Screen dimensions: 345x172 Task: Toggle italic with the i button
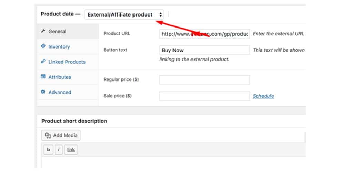click(59, 150)
